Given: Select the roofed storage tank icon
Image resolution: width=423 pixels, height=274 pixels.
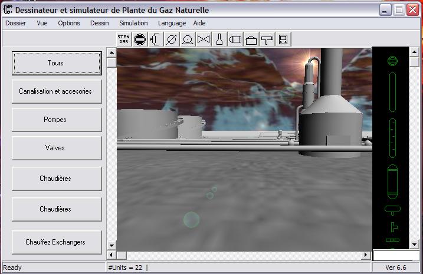Looking at the screenshot, I should (x=251, y=39).
